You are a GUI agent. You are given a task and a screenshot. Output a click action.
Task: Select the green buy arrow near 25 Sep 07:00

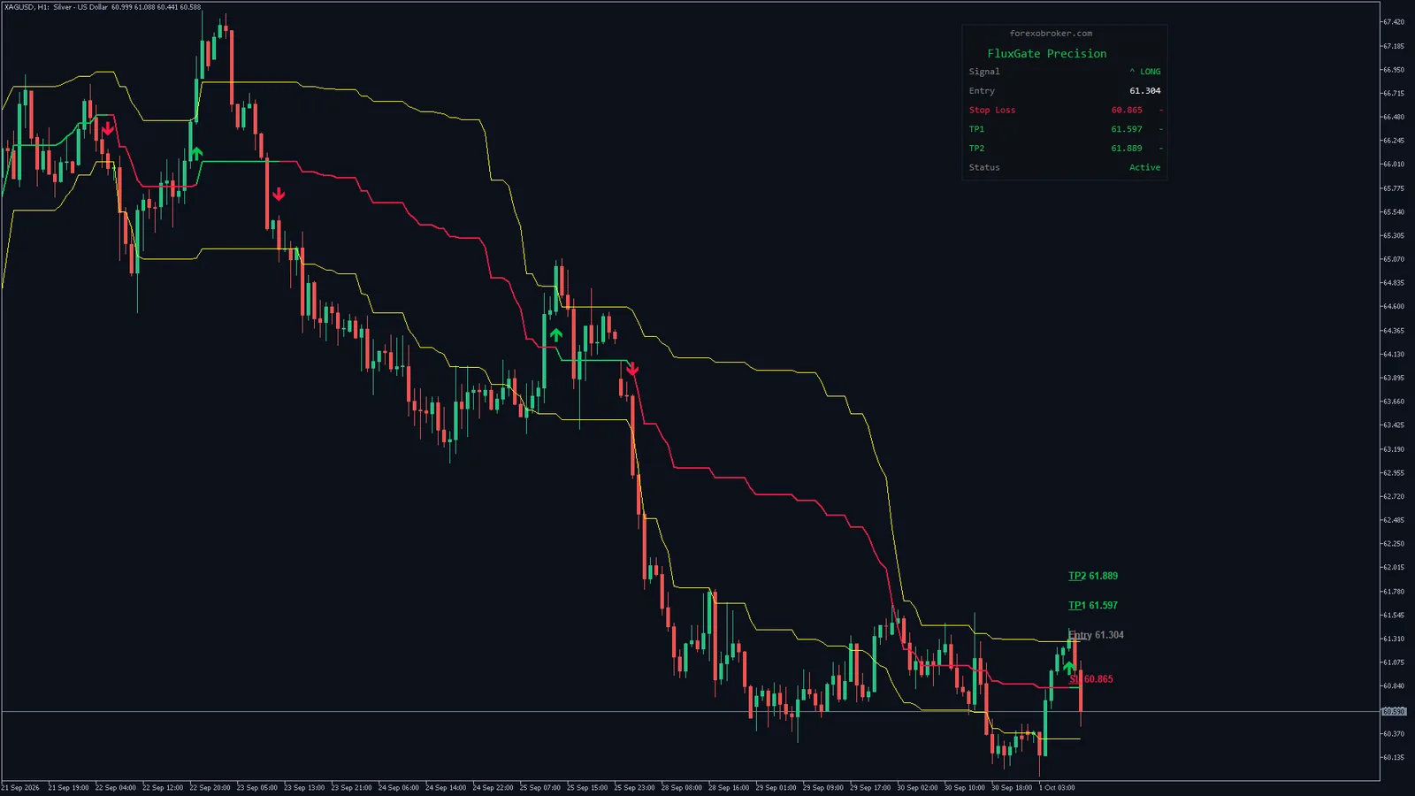pyautogui.click(x=555, y=335)
